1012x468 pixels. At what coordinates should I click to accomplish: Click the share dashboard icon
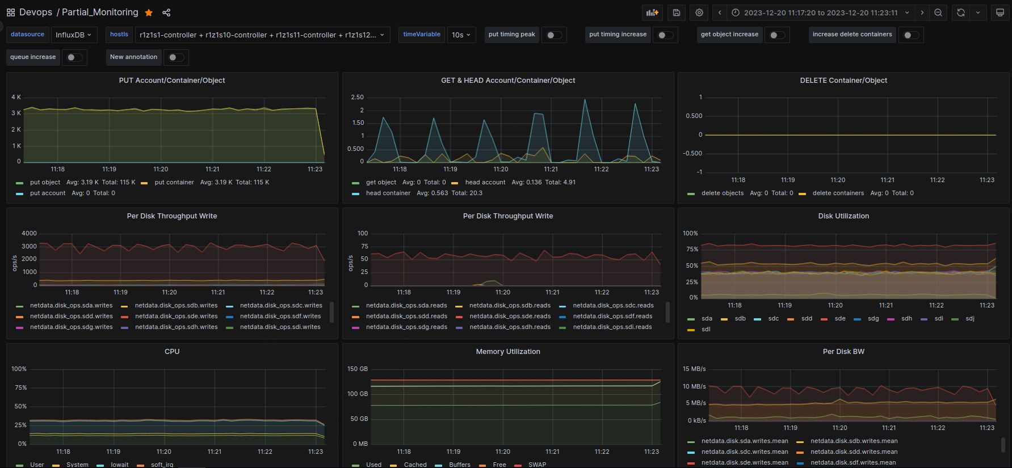166,12
